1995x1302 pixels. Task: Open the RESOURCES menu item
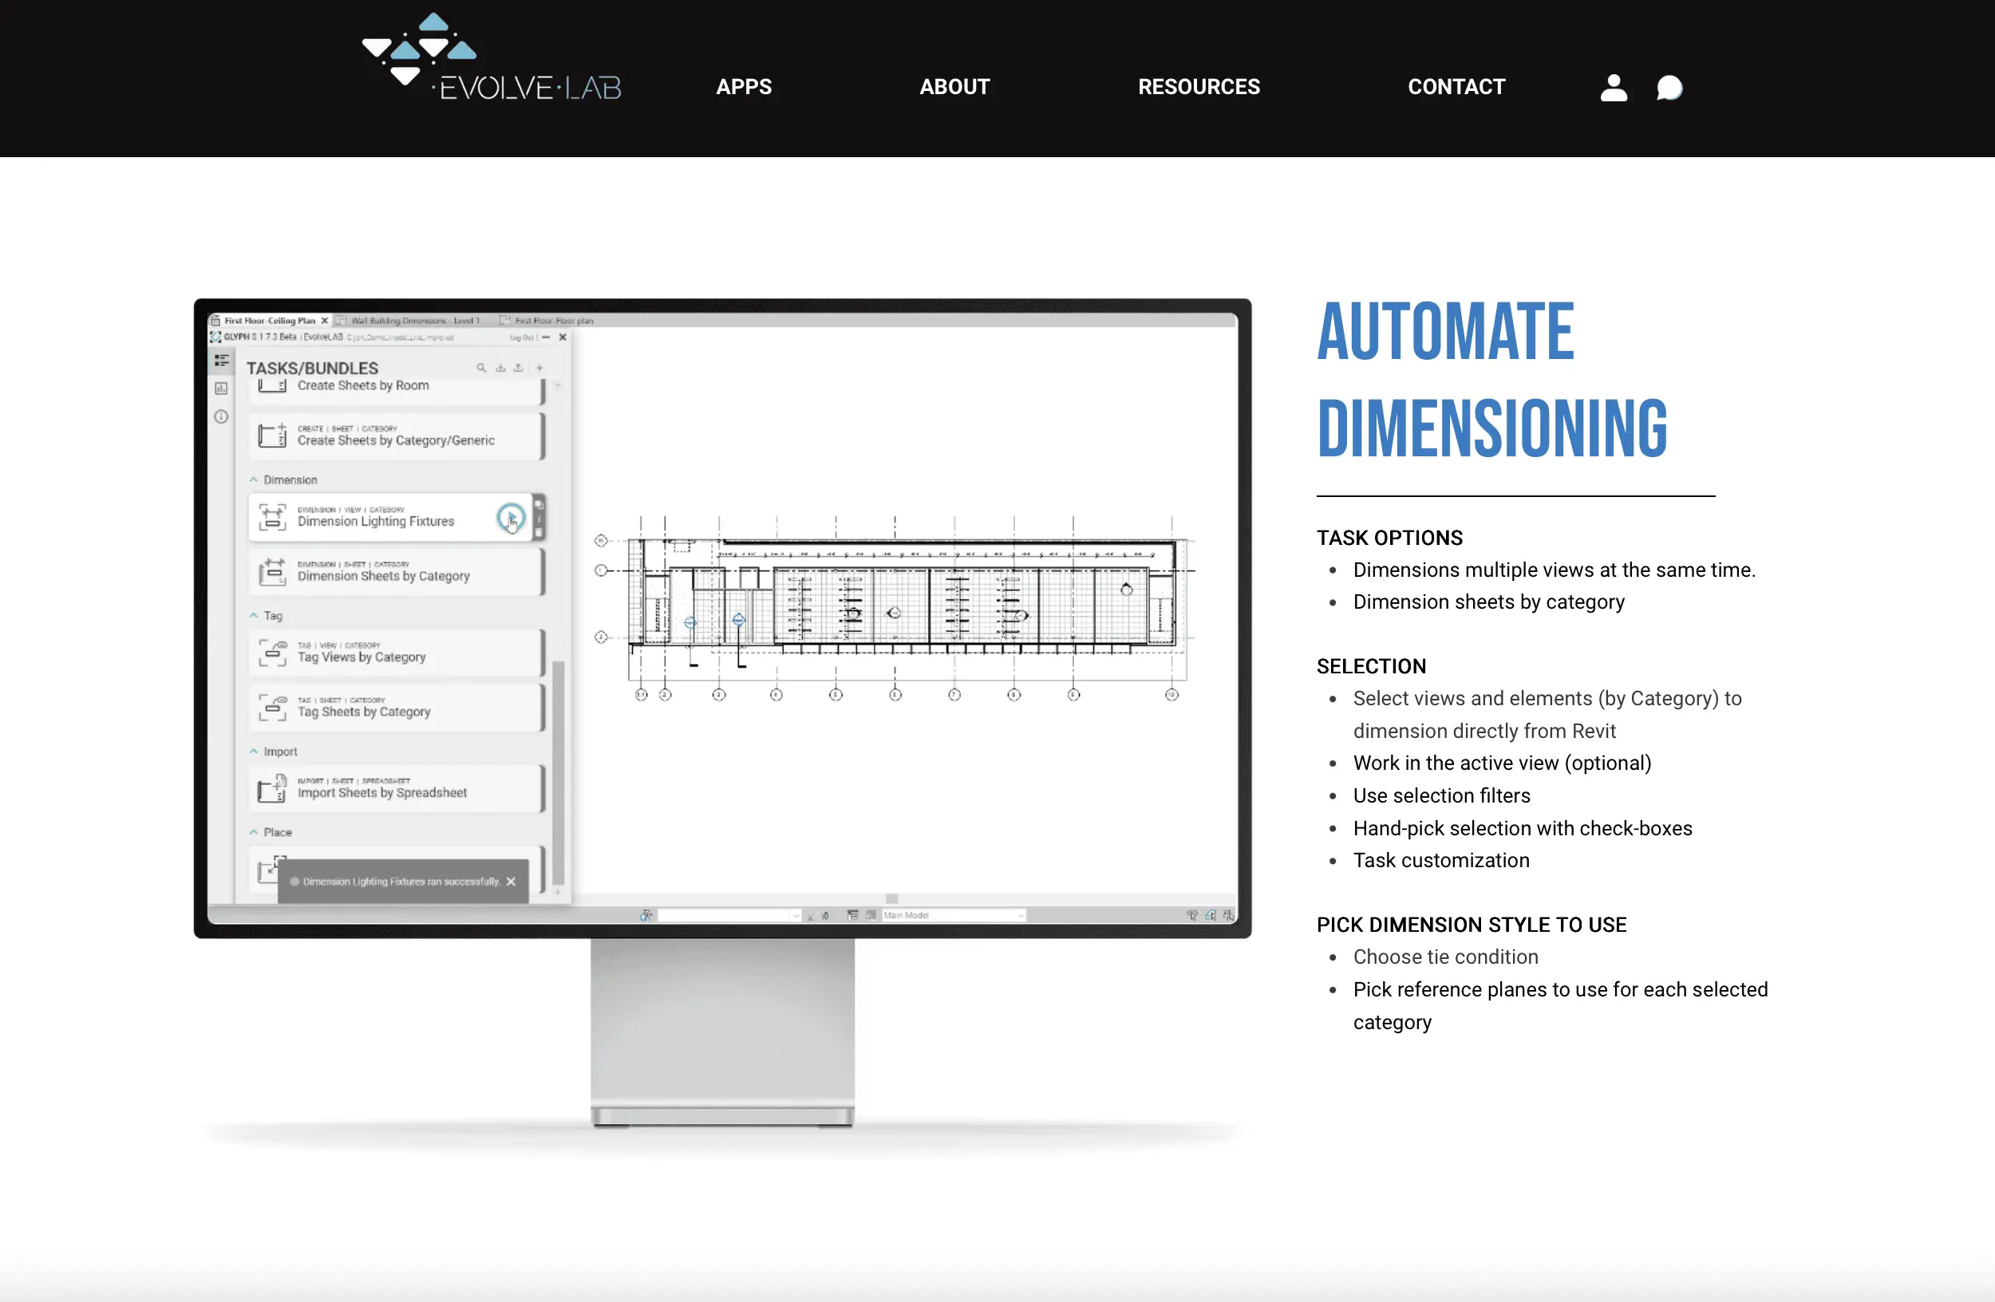[x=1198, y=86]
